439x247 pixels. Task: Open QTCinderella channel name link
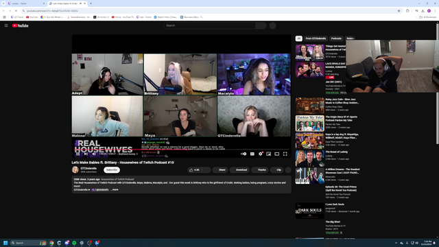coord(88,168)
